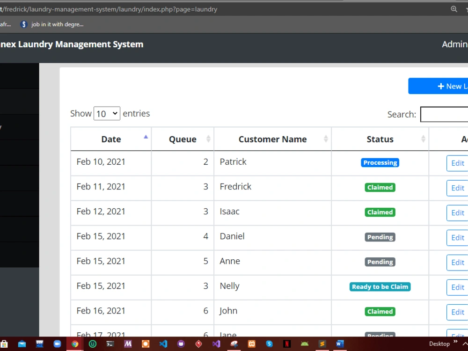Sort table by Queue column
Viewport: 468px width, 351px height.
pyautogui.click(x=183, y=139)
